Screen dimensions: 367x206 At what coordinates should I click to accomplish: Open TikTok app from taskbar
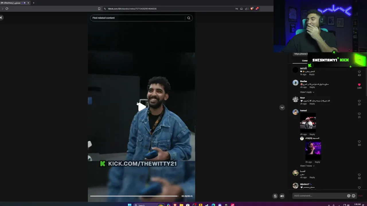click(233, 205)
